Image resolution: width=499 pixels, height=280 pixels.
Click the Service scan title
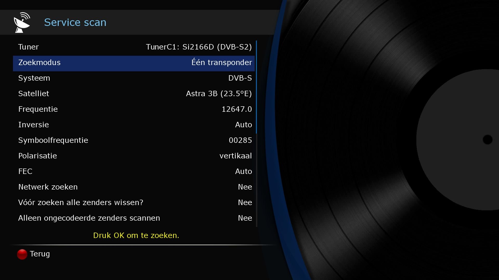click(75, 23)
